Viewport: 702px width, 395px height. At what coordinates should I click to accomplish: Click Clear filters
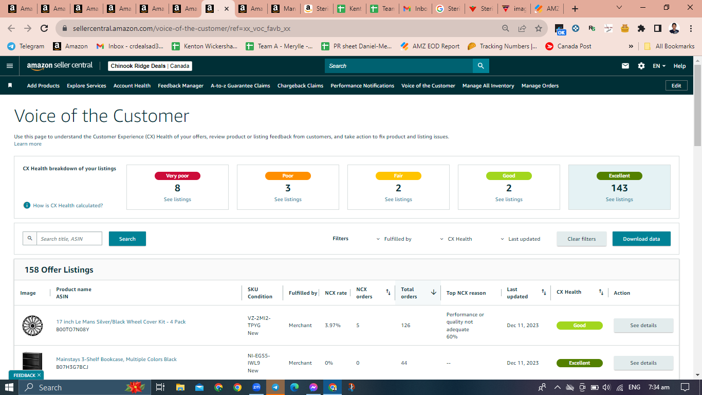click(x=582, y=239)
